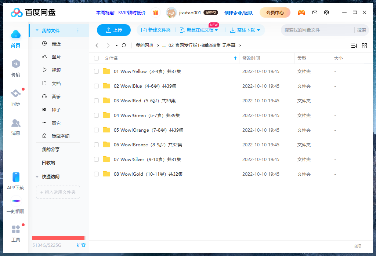Click the 搜索 search button
This screenshot has height=256, width=376.
[362, 30]
